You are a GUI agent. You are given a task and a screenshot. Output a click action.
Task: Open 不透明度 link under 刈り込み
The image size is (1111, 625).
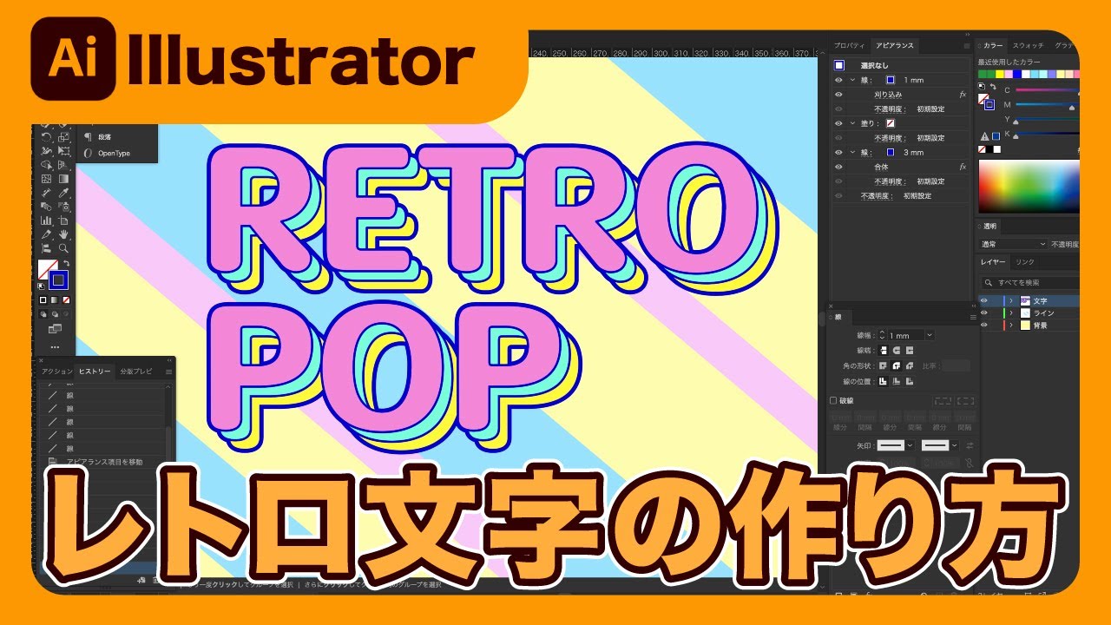click(890, 109)
